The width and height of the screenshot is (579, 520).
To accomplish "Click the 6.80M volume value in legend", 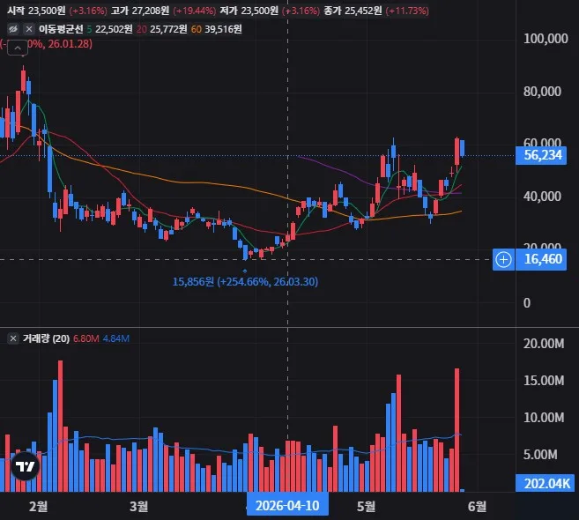I will 86,338.
